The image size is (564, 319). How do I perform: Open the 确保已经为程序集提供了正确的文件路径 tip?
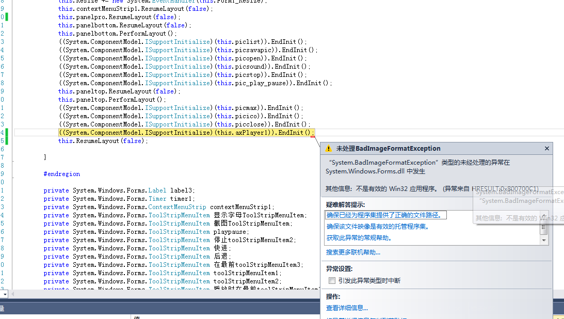[x=387, y=215]
